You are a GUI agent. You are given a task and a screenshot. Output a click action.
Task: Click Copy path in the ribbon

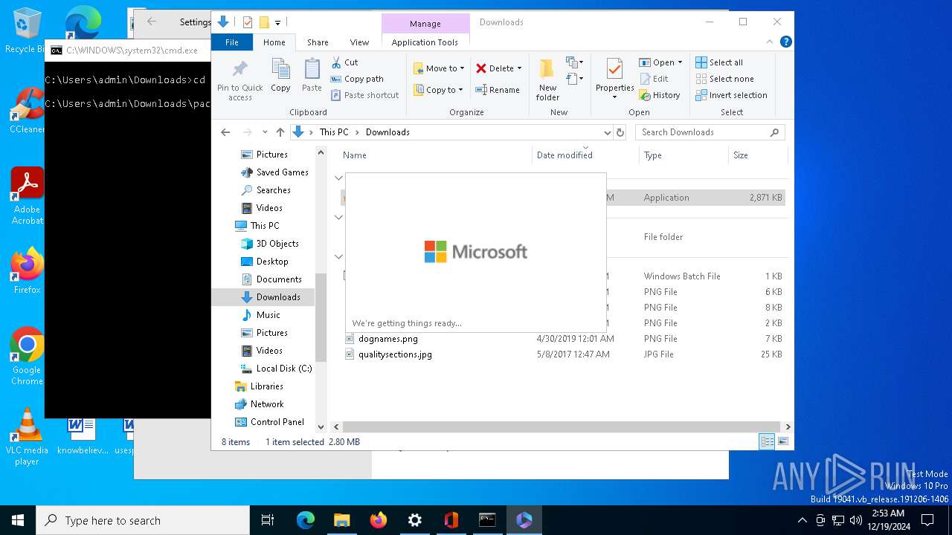coord(357,79)
